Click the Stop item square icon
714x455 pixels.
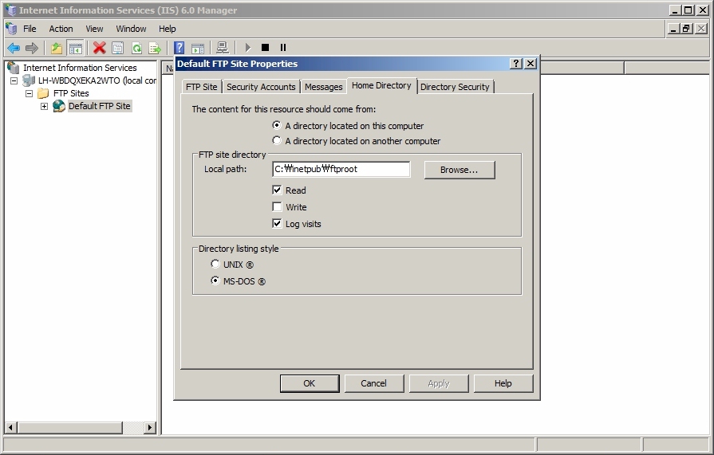[265, 47]
